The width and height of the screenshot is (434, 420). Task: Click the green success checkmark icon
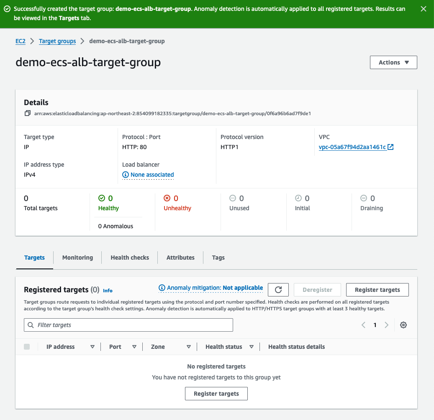click(7, 9)
